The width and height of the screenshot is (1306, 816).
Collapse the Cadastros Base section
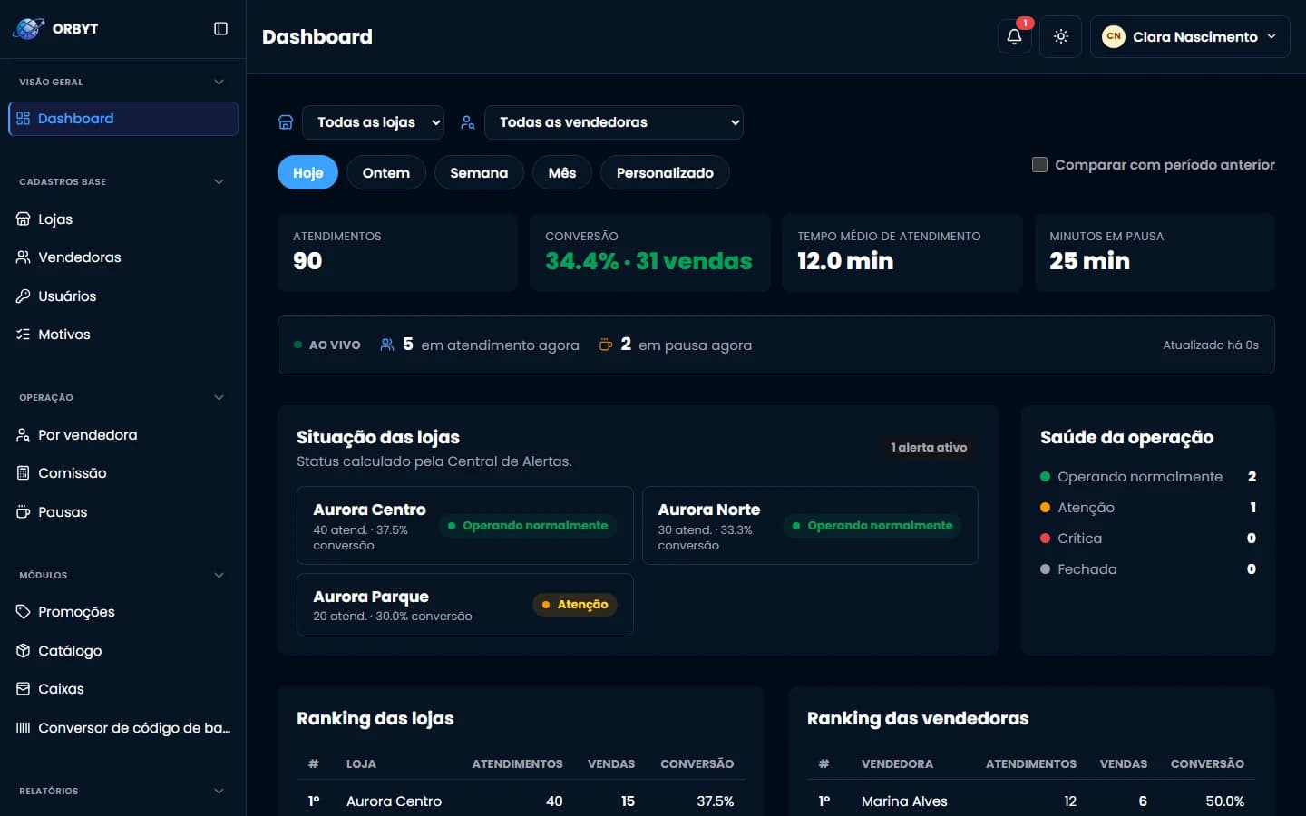click(219, 181)
